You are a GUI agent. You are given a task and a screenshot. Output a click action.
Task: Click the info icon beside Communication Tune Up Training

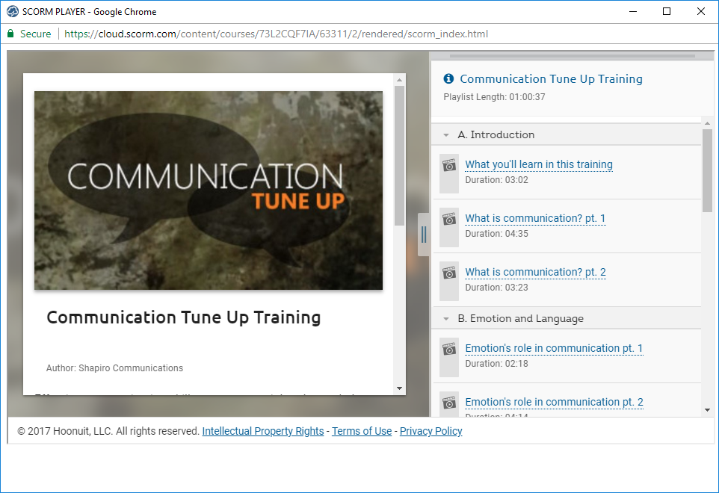[x=448, y=79]
